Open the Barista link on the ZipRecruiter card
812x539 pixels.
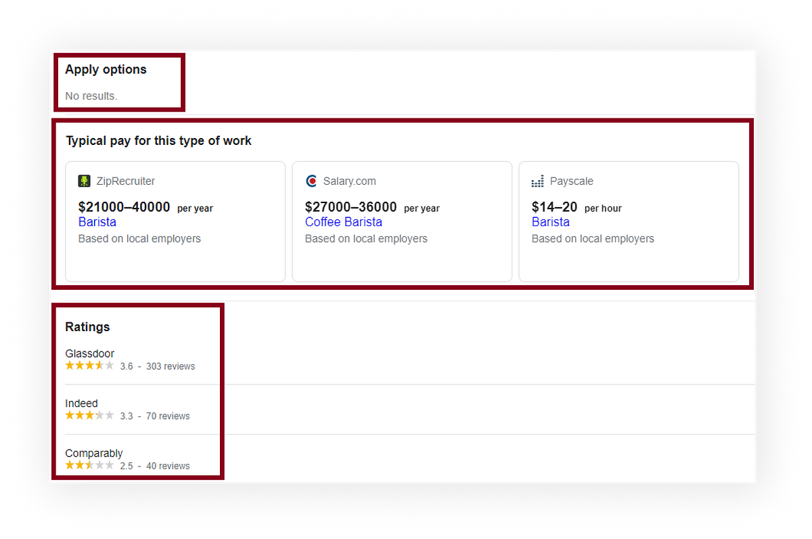pyautogui.click(x=97, y=222)
